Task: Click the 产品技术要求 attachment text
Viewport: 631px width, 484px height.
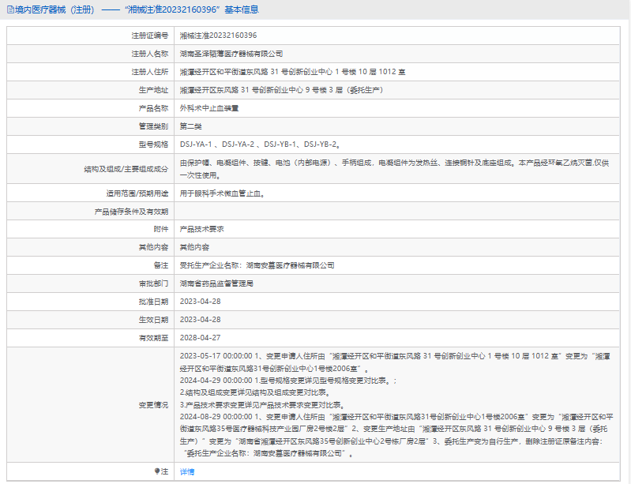Action: 201,229
